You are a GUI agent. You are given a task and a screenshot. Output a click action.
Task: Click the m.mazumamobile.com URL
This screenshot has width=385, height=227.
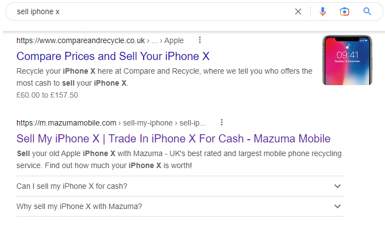(67, 123)
